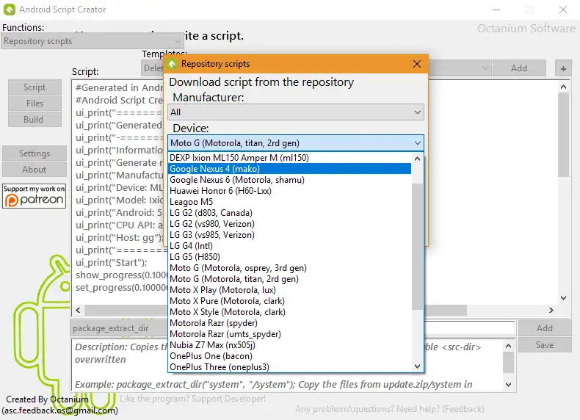Click the Save button
The image size is (580, 420).
tap(545, 345)
